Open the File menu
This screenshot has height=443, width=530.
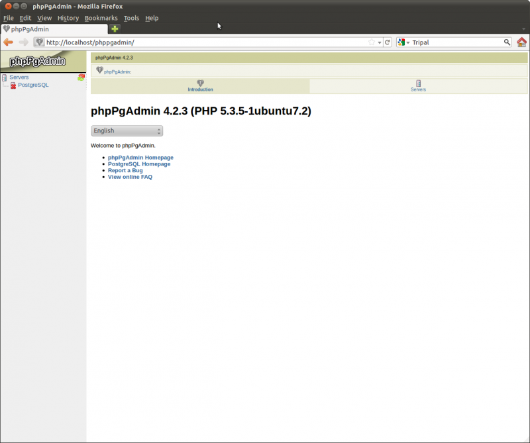coord(9,19)
